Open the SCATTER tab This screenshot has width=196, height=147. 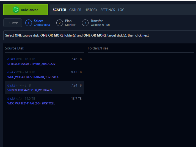click(59, 10)
